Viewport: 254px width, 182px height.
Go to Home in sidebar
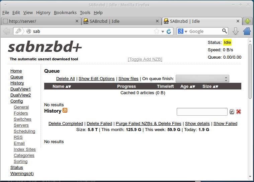pos(16,71)
